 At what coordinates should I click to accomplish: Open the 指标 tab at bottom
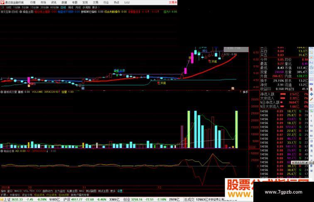[x=3, y=191]
